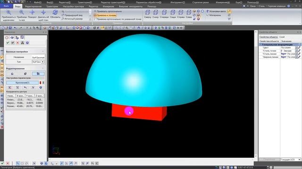Toggle the red shaded sphere display mode
The image size is (302, 169).
[198, 19]
